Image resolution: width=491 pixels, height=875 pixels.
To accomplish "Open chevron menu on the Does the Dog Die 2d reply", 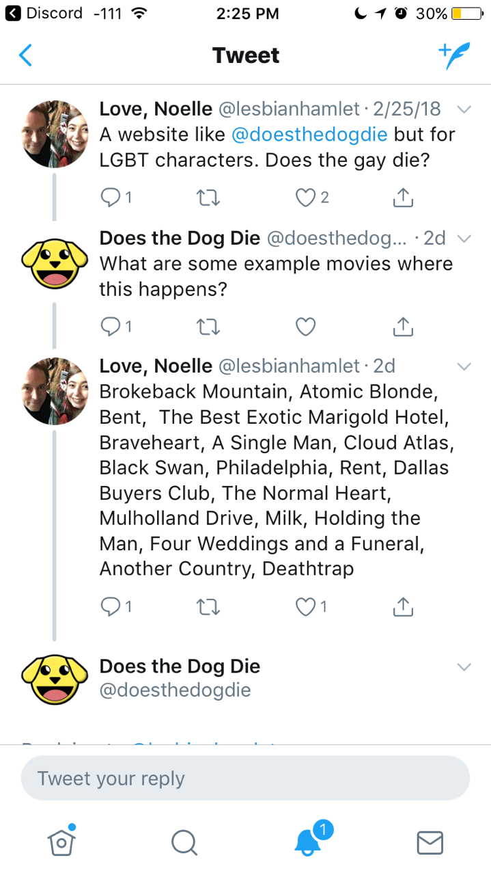I will 464,239.
